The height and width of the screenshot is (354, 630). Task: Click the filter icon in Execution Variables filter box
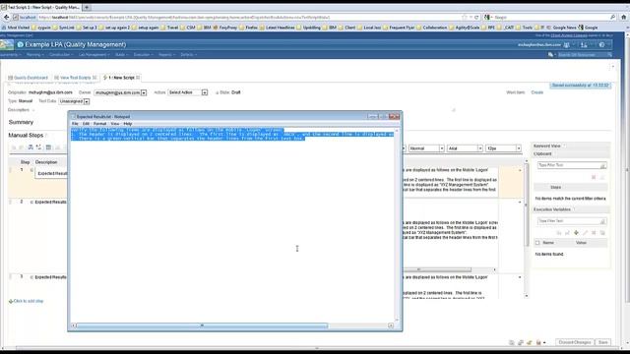pos(602,221)
